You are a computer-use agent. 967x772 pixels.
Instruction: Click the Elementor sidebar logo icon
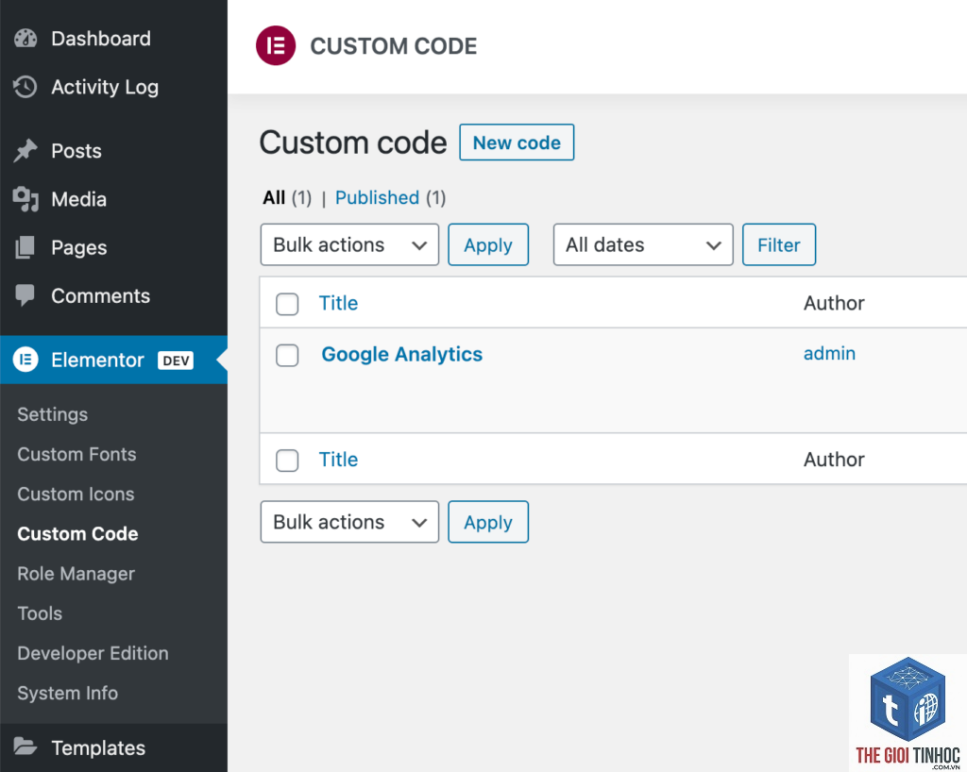(x=25, y=360)
